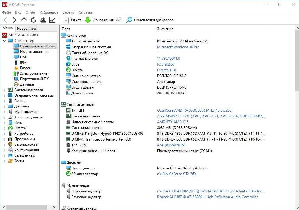Open the Asus M5A97 LE R2.0 link
The height and width of the screenshot is (210, 299).
[211, 116]
